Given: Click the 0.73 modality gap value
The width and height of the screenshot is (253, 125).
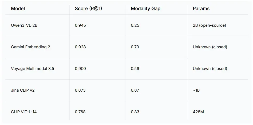Looking at the screenshot, I should (x=135, y=47).
